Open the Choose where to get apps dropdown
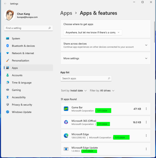The height and width of the screenshot is (158, 156). 93,32
